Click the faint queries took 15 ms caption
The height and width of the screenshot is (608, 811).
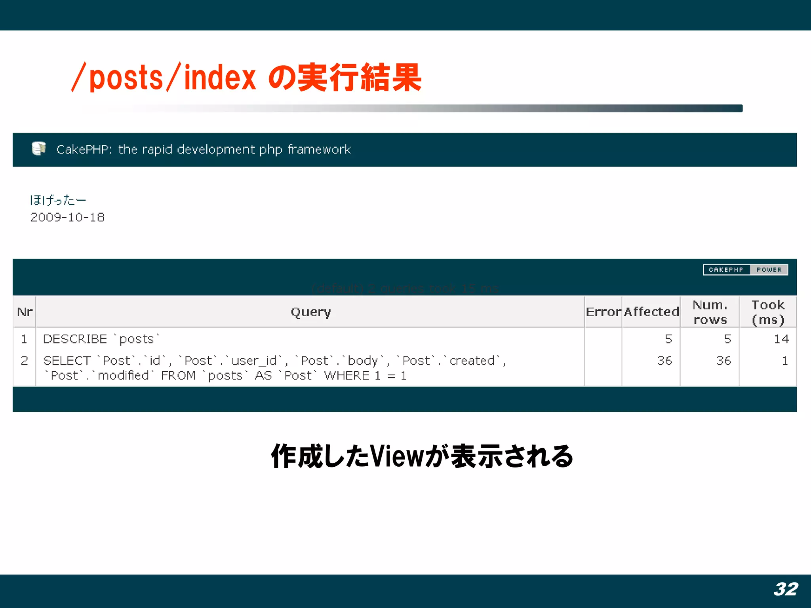405,289
